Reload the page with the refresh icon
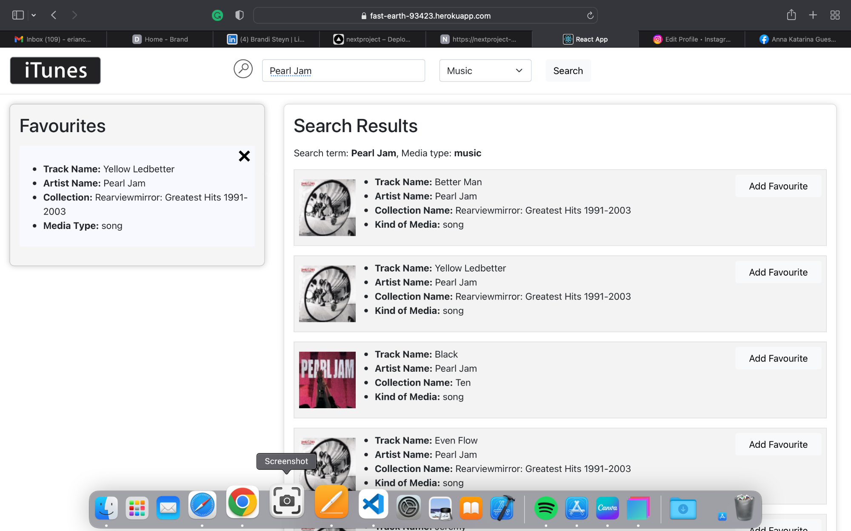851x531 pixels. tap(590, 16)
